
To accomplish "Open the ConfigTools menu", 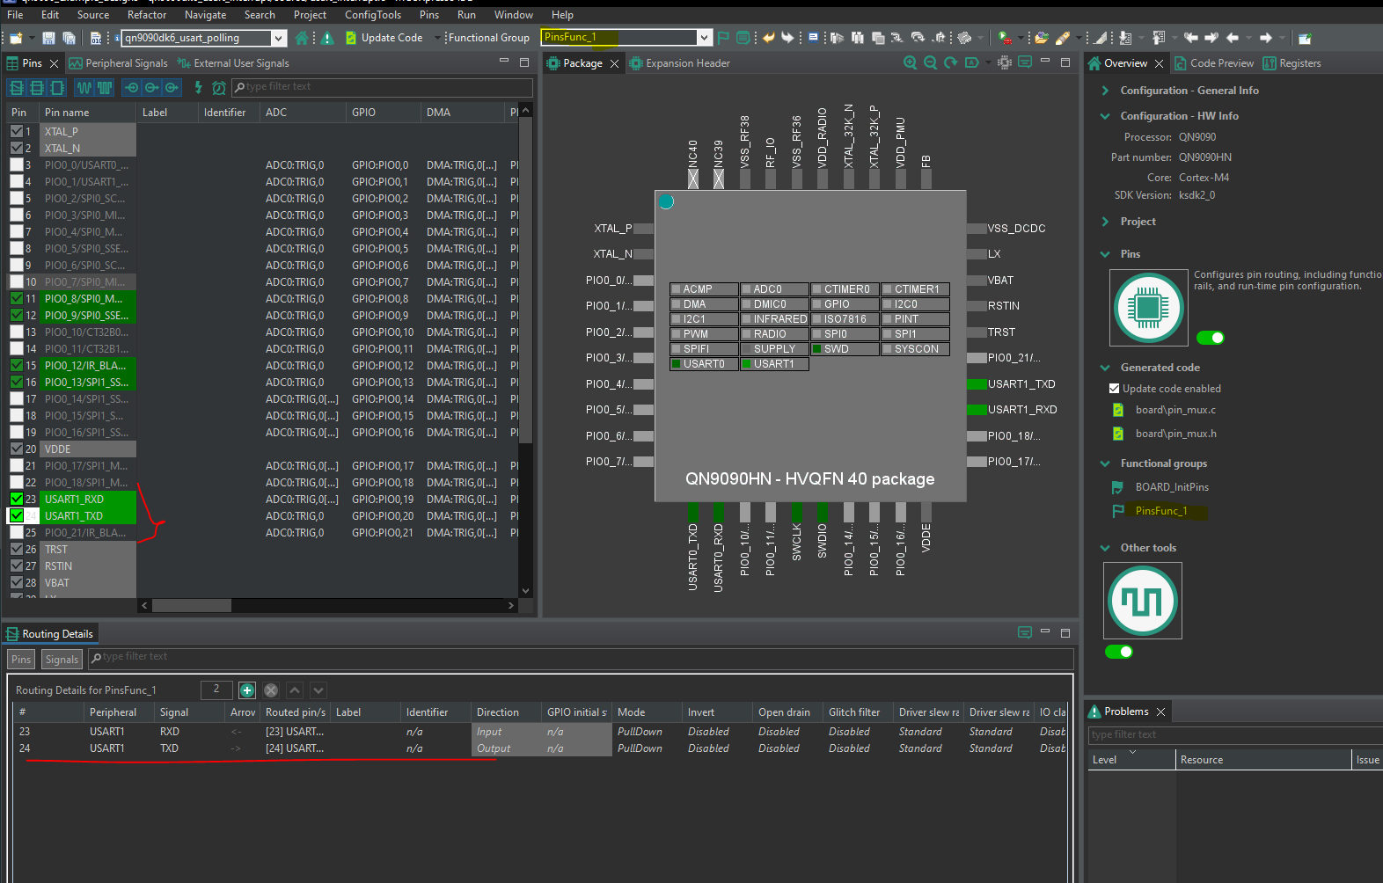I will point(372,15).
